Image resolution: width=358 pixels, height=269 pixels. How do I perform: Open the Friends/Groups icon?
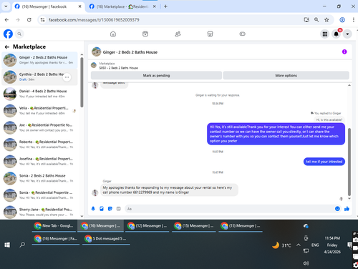click(178, 34)
